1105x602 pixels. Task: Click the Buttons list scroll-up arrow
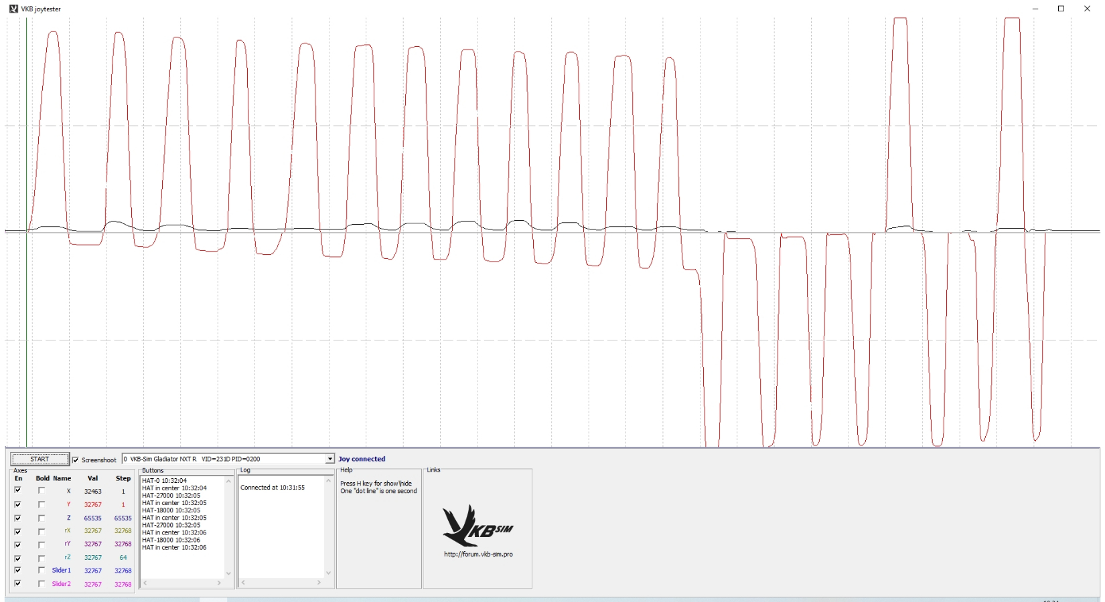(x=228, y=482)
